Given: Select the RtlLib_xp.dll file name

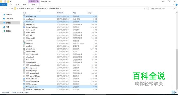Looking at the screenshot, I should (30, 38).
